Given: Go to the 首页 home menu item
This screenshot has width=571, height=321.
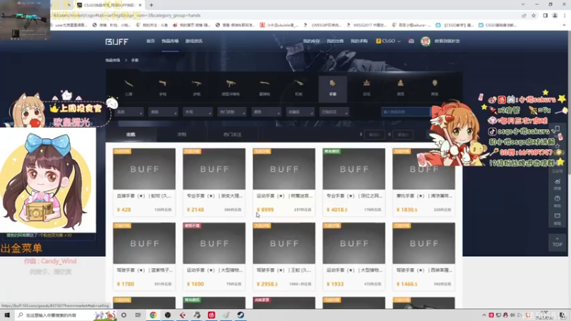Looking at the screenshot, I should click(151, 41).
